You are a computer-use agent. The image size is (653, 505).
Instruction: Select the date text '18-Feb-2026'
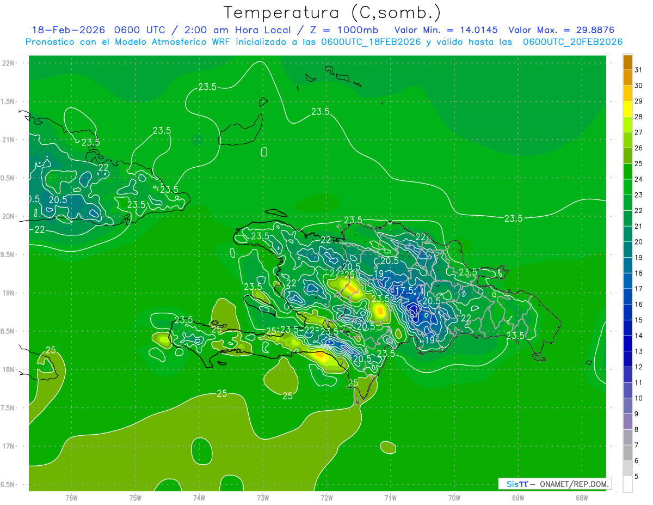coord(68,31)
